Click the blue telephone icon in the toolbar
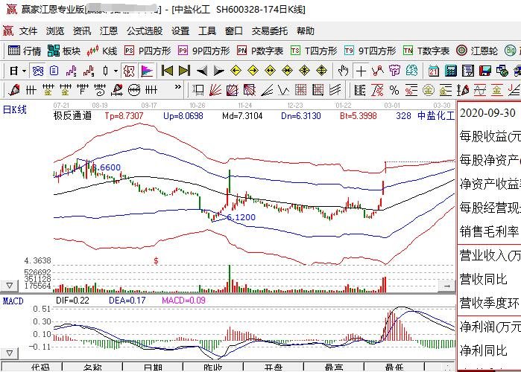 (38, 71)
